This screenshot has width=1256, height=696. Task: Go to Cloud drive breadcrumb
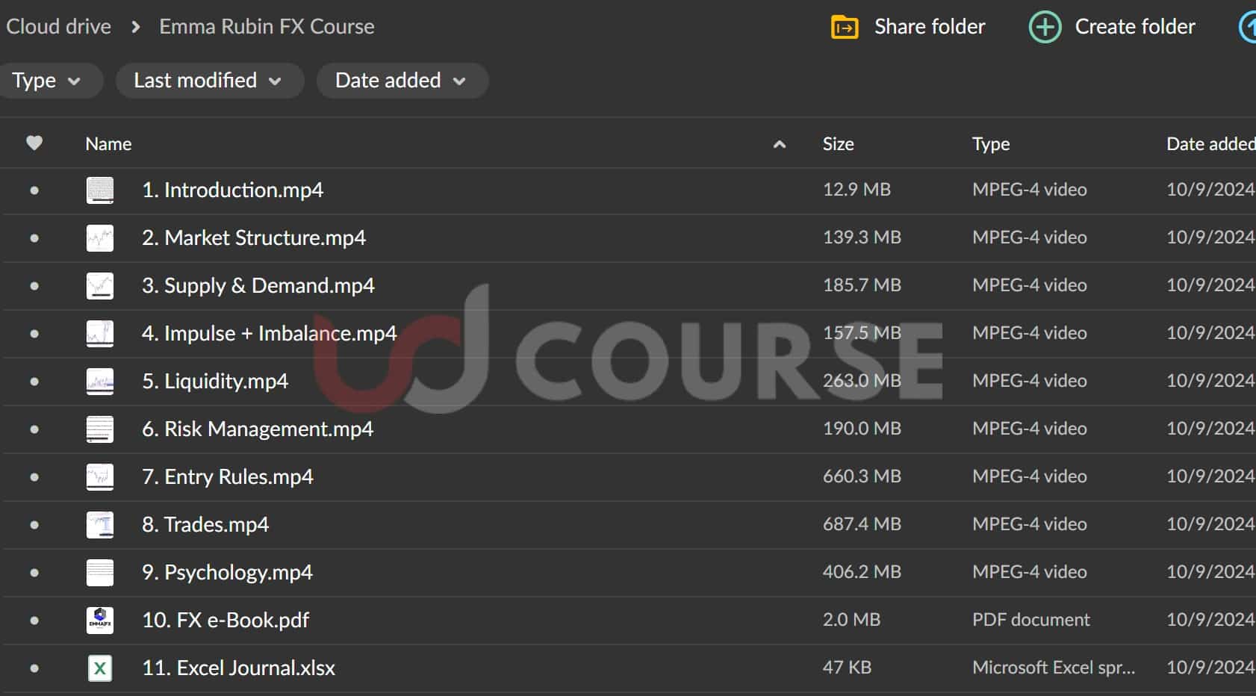(58, 27)
